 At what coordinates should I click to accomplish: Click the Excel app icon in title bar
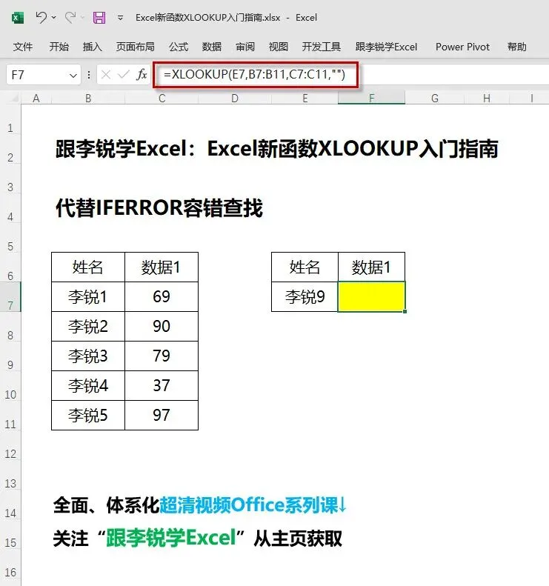point(18,18)
